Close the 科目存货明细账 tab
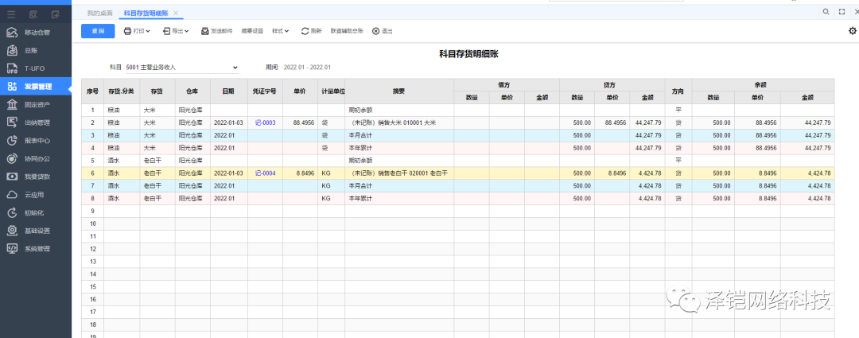Image resolution: width=859 pixels, height=338 pixels. [x=176, y=14]
